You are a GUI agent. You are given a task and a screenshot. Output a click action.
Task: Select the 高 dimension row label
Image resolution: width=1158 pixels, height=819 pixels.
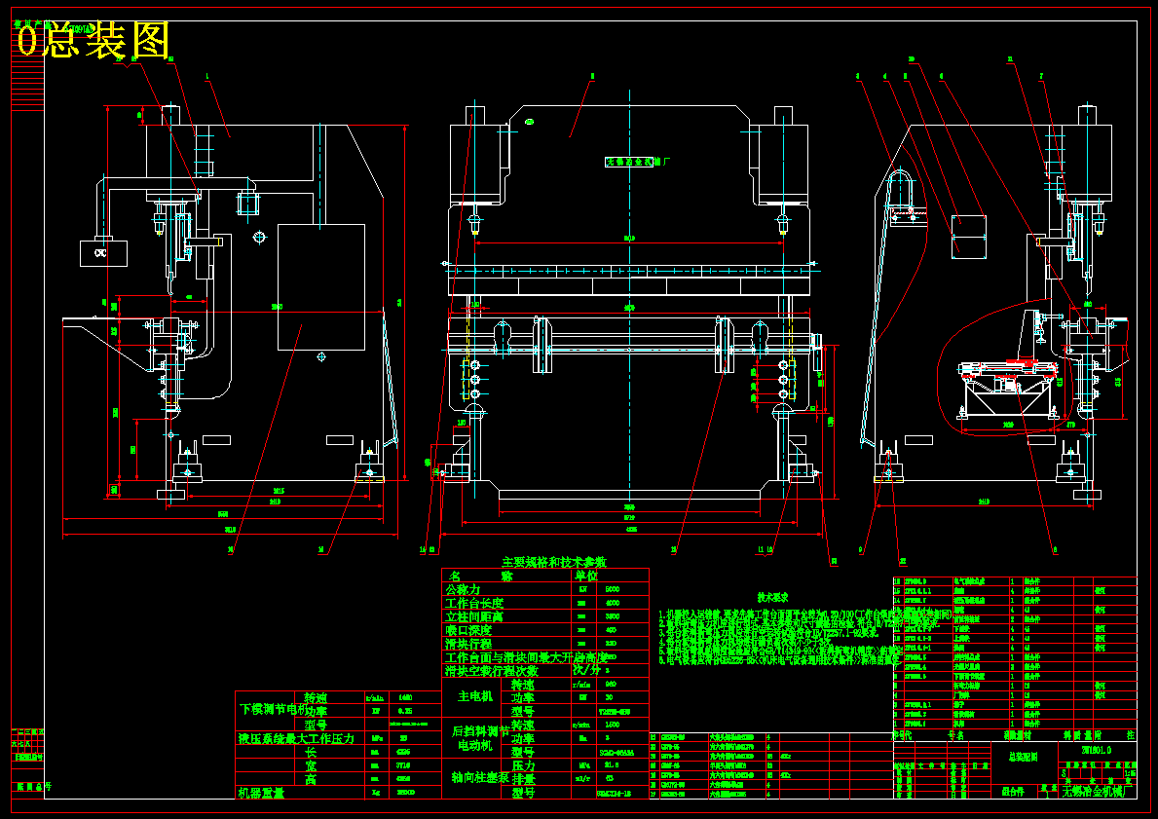(x=310, y=780)
